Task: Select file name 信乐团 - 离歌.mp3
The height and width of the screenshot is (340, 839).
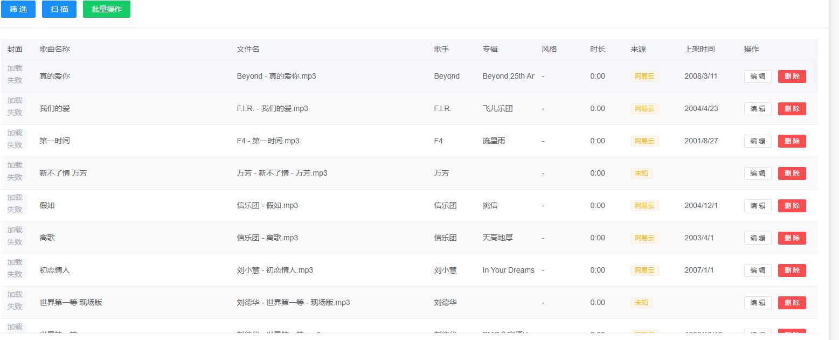Action: [267, 238]
